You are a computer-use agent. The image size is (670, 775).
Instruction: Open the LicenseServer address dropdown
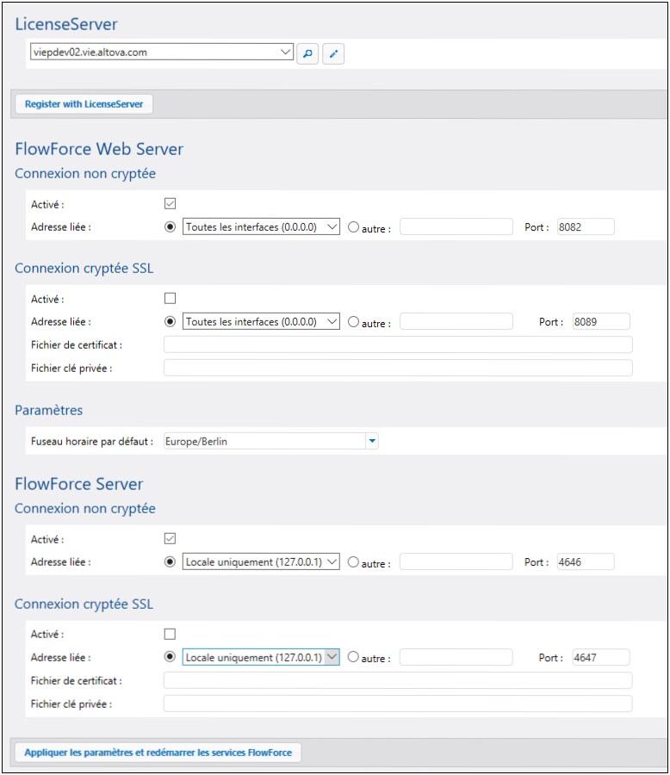[162, 52]
